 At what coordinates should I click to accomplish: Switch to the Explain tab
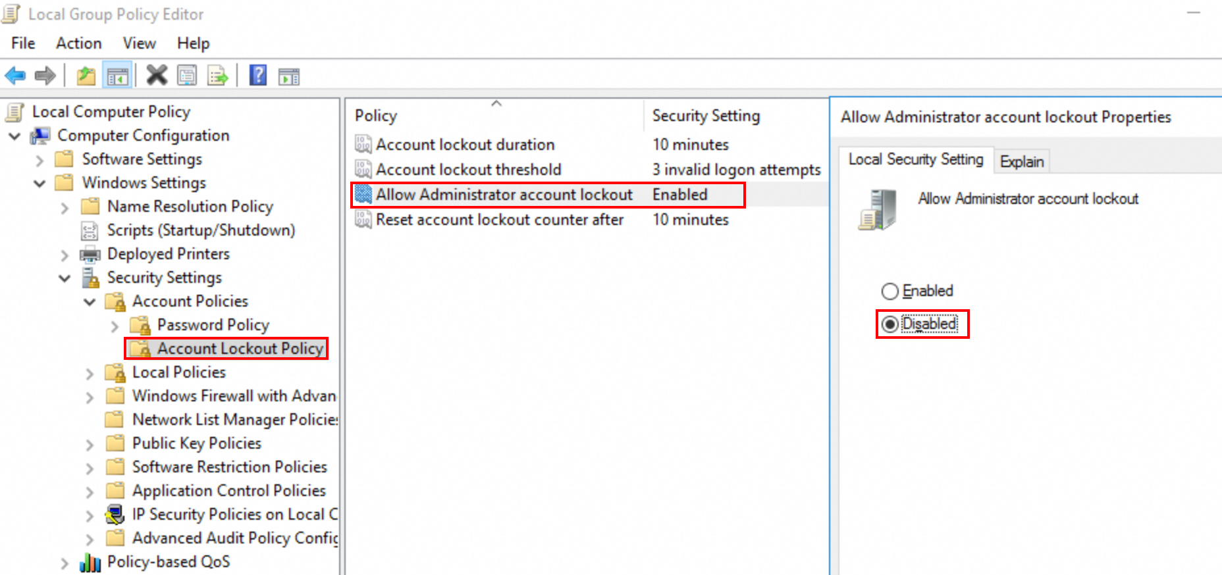point(1022,162)
